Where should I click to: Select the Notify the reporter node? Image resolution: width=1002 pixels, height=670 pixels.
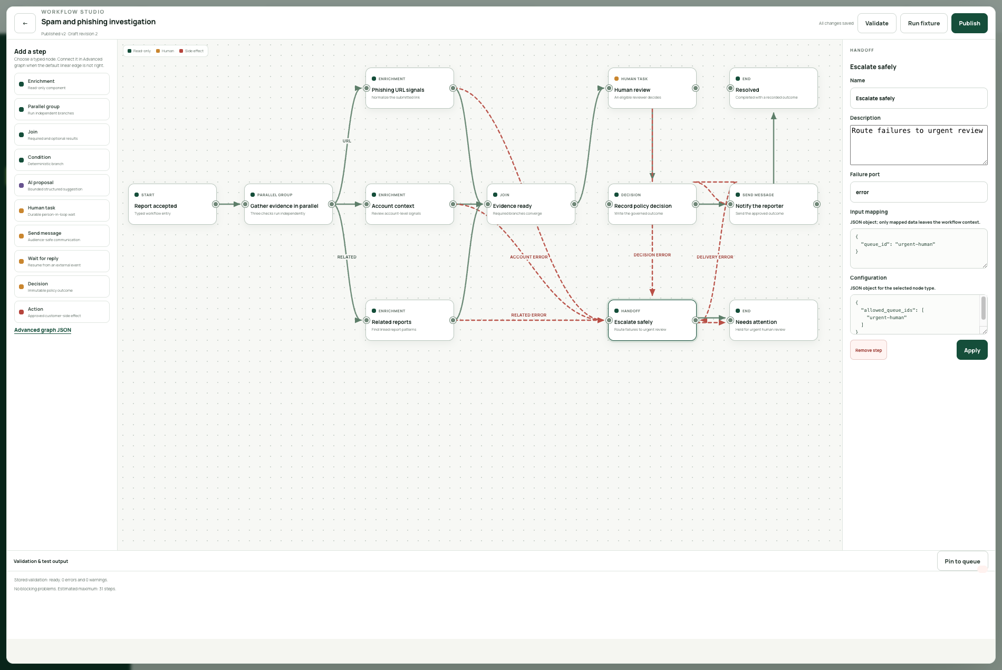[774, 204]
